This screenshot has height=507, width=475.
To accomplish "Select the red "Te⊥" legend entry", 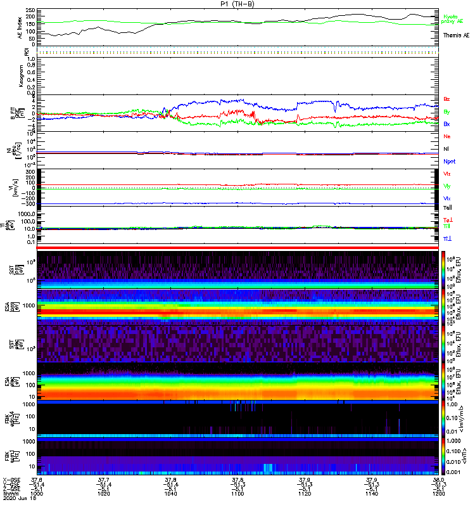I will coord(448,220).
